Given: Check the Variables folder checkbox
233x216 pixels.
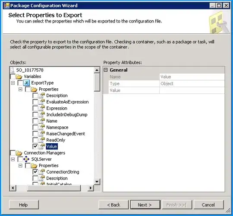Looking at the screenshot, I should pos(13,77).
